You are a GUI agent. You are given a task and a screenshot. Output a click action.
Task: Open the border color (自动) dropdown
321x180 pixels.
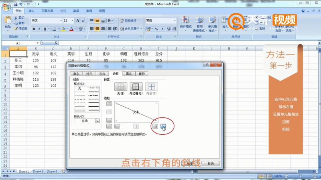coord(97,121)
